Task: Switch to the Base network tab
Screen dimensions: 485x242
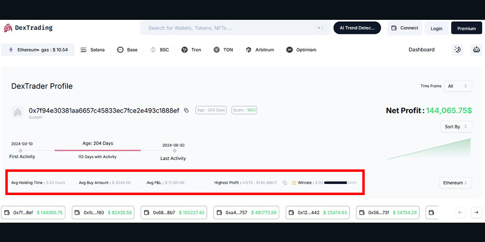Action: coord(127,50)
